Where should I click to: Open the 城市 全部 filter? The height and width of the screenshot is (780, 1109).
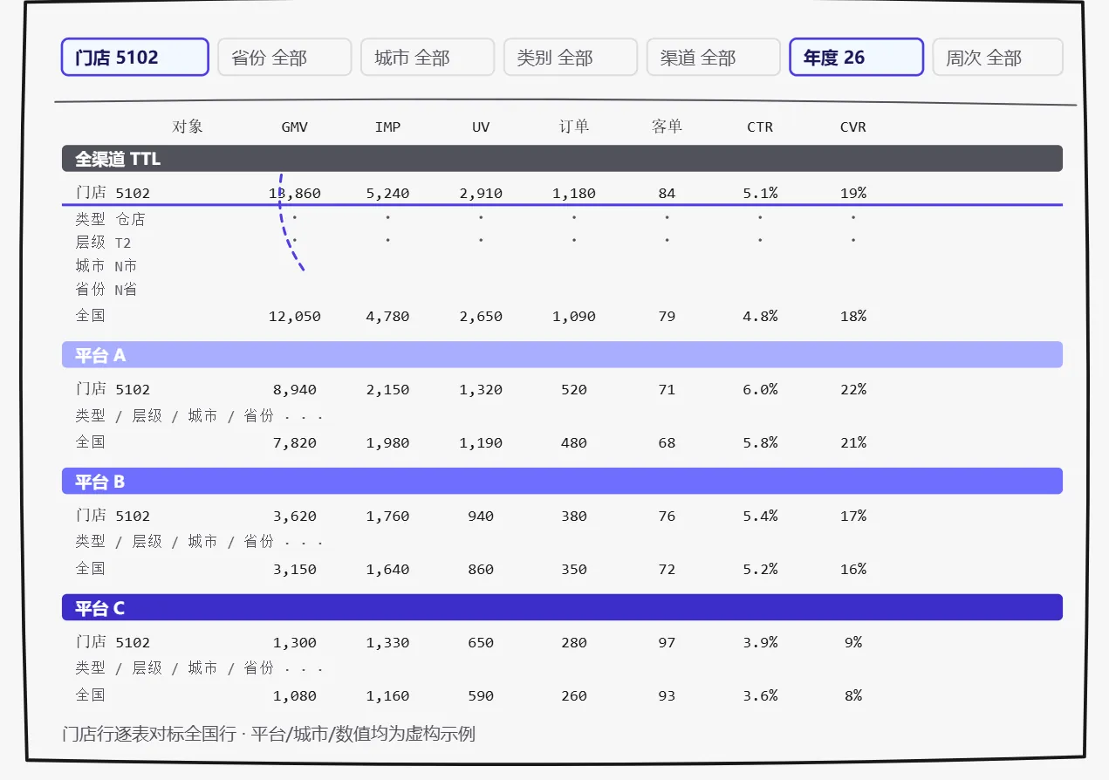click(428, 58)
